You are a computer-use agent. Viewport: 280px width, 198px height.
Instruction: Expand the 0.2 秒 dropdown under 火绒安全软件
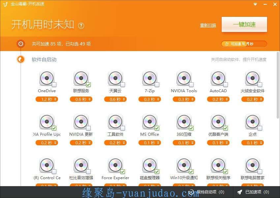[253, 99]
